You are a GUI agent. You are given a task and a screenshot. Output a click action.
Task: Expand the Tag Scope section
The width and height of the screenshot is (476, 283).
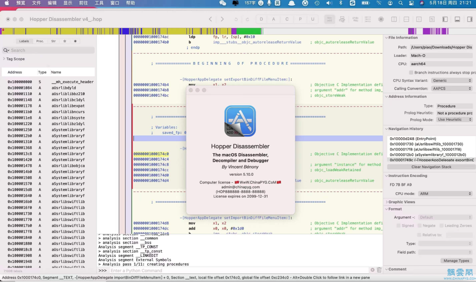[x=4, y=59]
